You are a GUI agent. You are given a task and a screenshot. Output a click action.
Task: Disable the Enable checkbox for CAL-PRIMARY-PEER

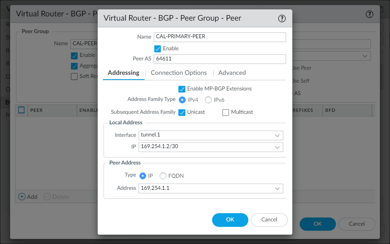point(157,48)
